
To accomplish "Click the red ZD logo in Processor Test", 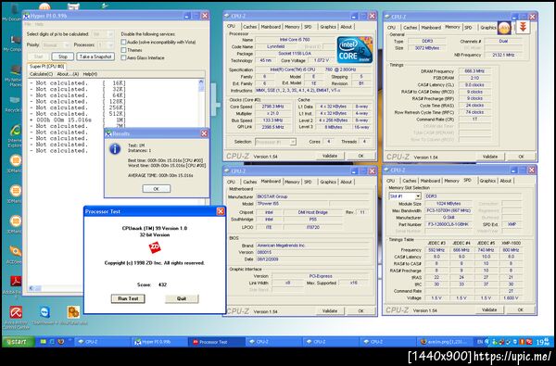I will (155, 247).
